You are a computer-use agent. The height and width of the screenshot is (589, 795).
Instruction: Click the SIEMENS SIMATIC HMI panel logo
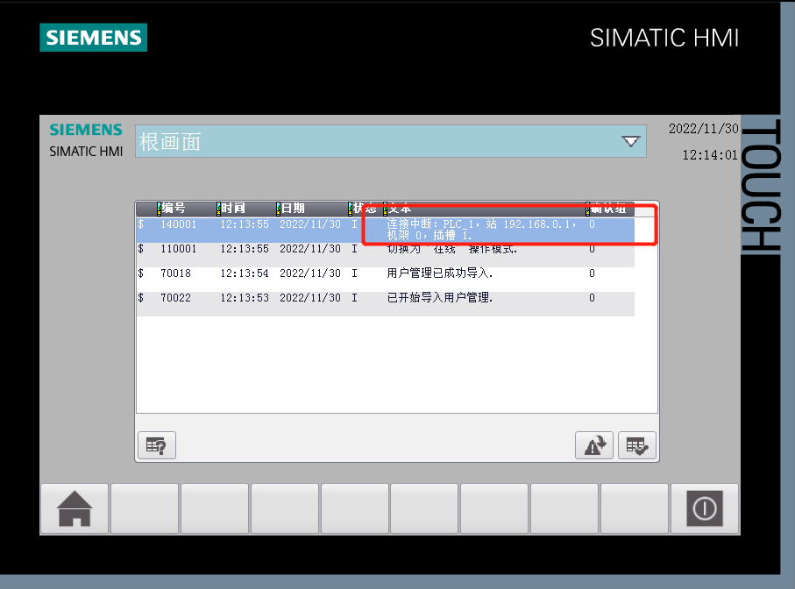pyautogui.click(x=85, y=139)
